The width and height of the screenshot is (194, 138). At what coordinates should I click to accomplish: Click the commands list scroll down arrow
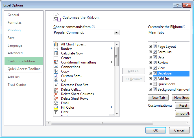(x=117, y=114)
